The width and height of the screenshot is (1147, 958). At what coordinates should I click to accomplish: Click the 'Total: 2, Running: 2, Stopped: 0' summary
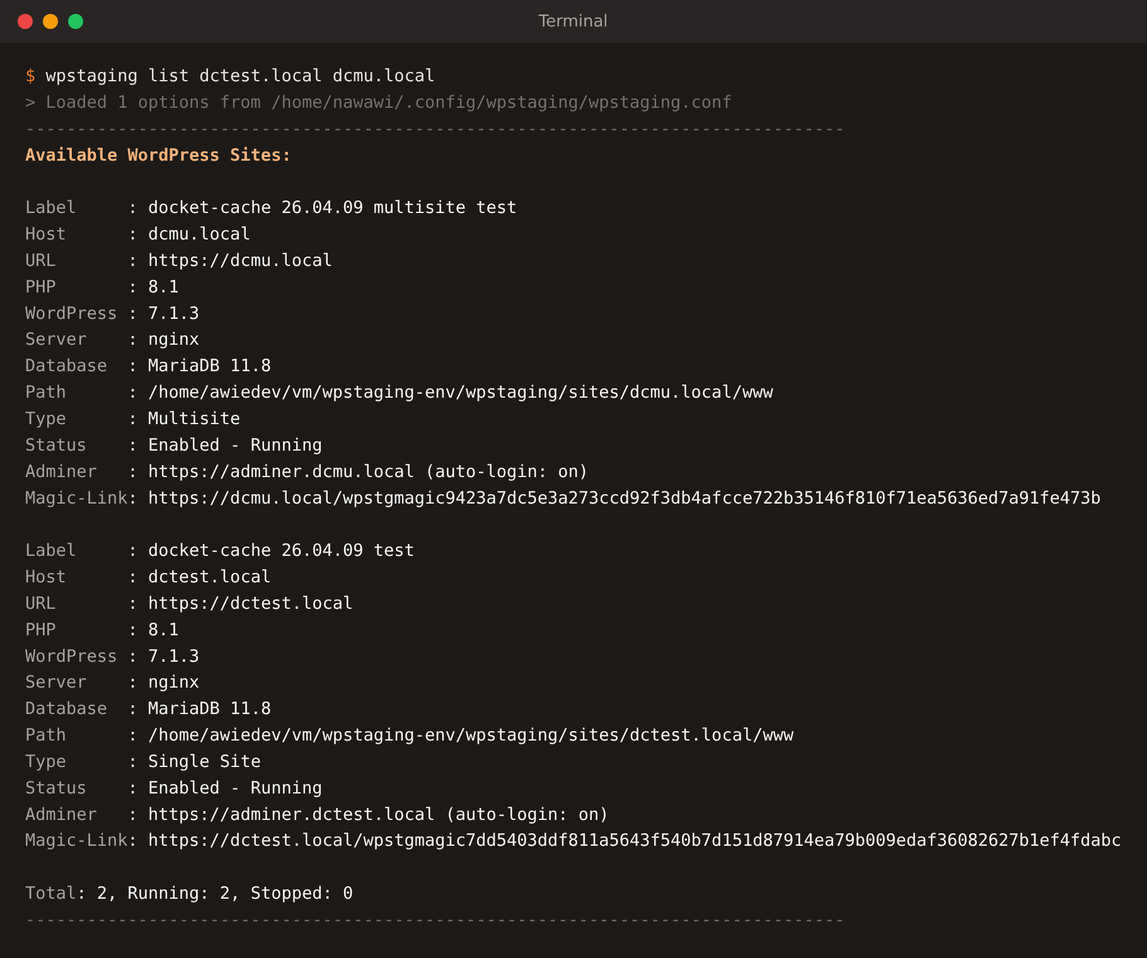[189, 893]
